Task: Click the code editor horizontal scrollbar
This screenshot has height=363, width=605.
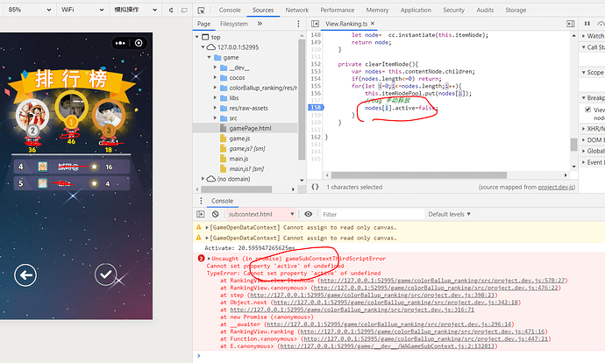Action: [x=418, y=175]
